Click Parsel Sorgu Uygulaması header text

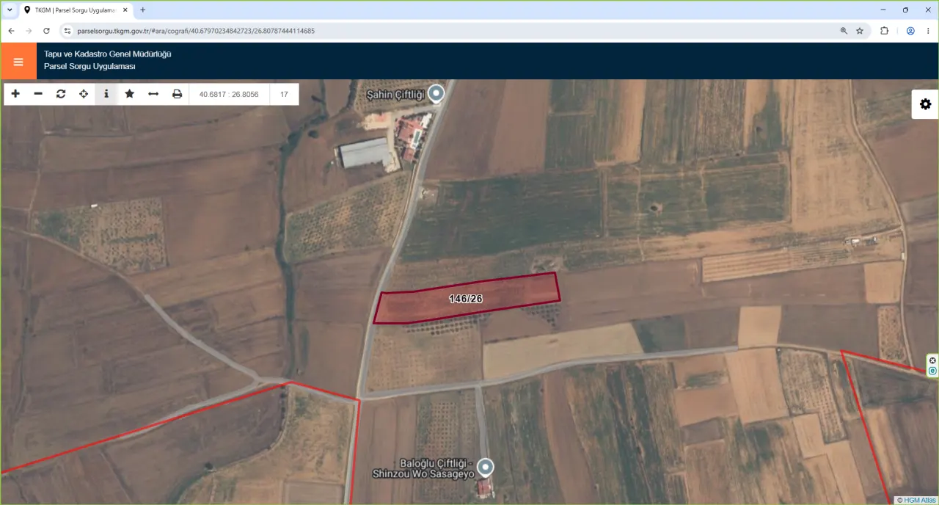pyautogui.click(x=89, y=67)
